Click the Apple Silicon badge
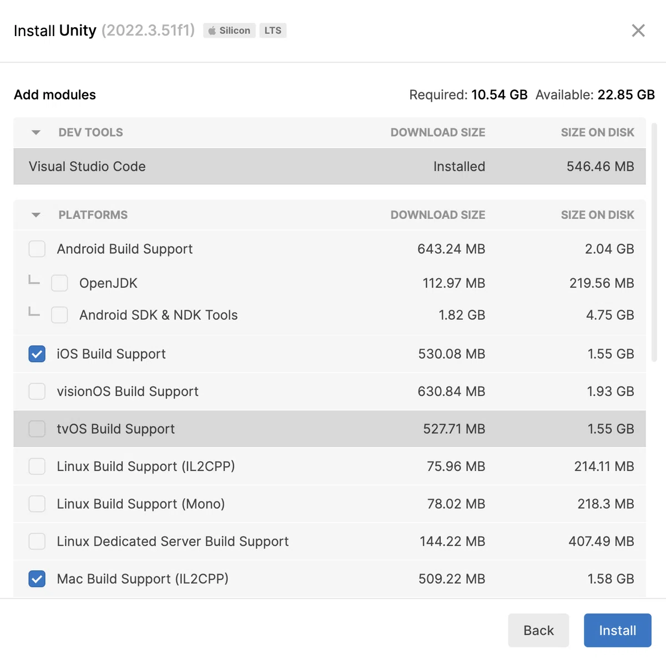This screenshot has width=666, height=658. (229, 31)
